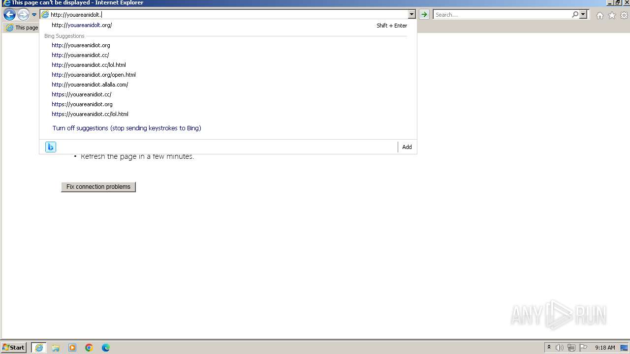Screen dimensions: 630x354
Task: Click the search magnifier icon
Action: (x=575, y=15)
